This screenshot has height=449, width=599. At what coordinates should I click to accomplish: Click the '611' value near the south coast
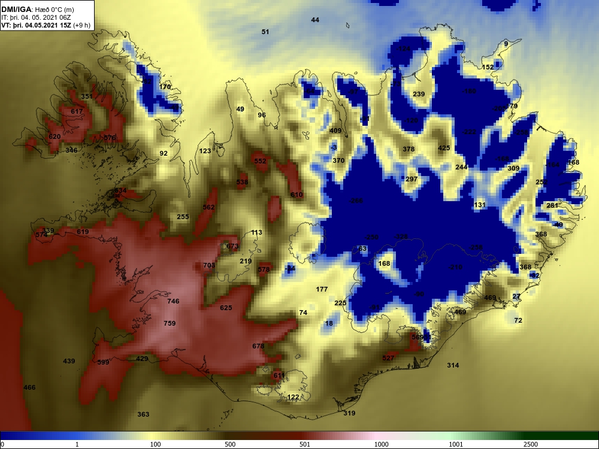coord(279,375)
